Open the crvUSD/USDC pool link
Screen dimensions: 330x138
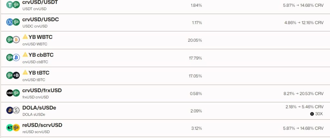click(40, 20)
